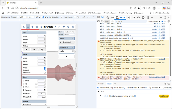Open the Kiri:Moto settings gear

[x=64, y=27]
